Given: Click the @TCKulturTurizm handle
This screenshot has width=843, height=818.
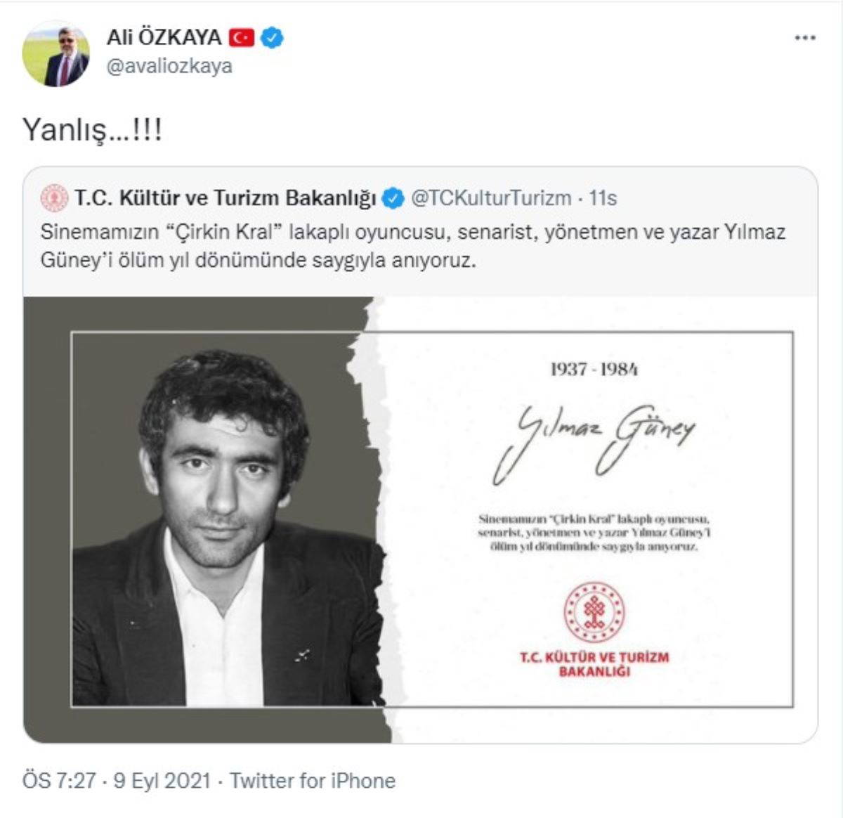Looking at the screenshot, I should click(490, 199).
